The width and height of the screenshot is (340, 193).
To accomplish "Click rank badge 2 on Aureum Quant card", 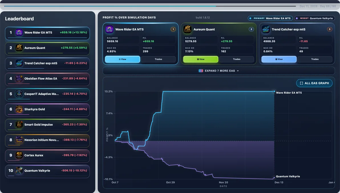I will [251, 29].
